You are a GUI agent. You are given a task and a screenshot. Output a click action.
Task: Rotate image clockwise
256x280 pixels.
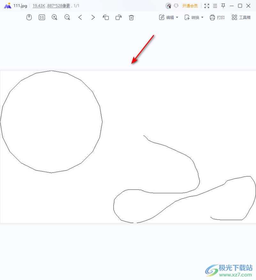119,17
